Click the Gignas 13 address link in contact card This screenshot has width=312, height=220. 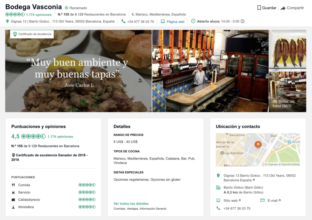click(260, 178)
